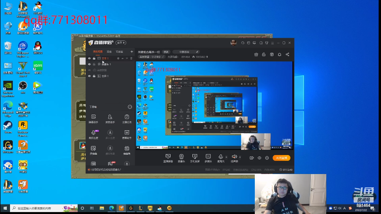Image resolution: width=381 pixels, height=214 pixels.
Task: Open iQIYI icon on the desktop
Action: coord(38,68)
